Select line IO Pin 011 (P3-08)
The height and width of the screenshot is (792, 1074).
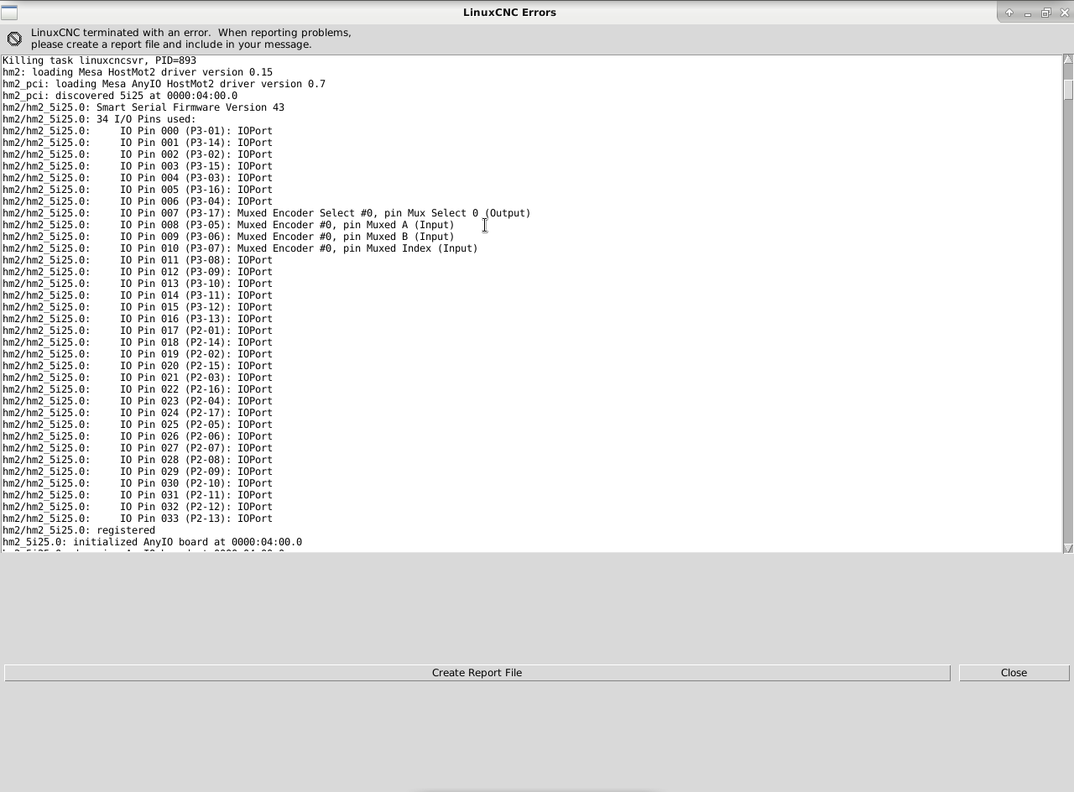(x=138, y=260)
